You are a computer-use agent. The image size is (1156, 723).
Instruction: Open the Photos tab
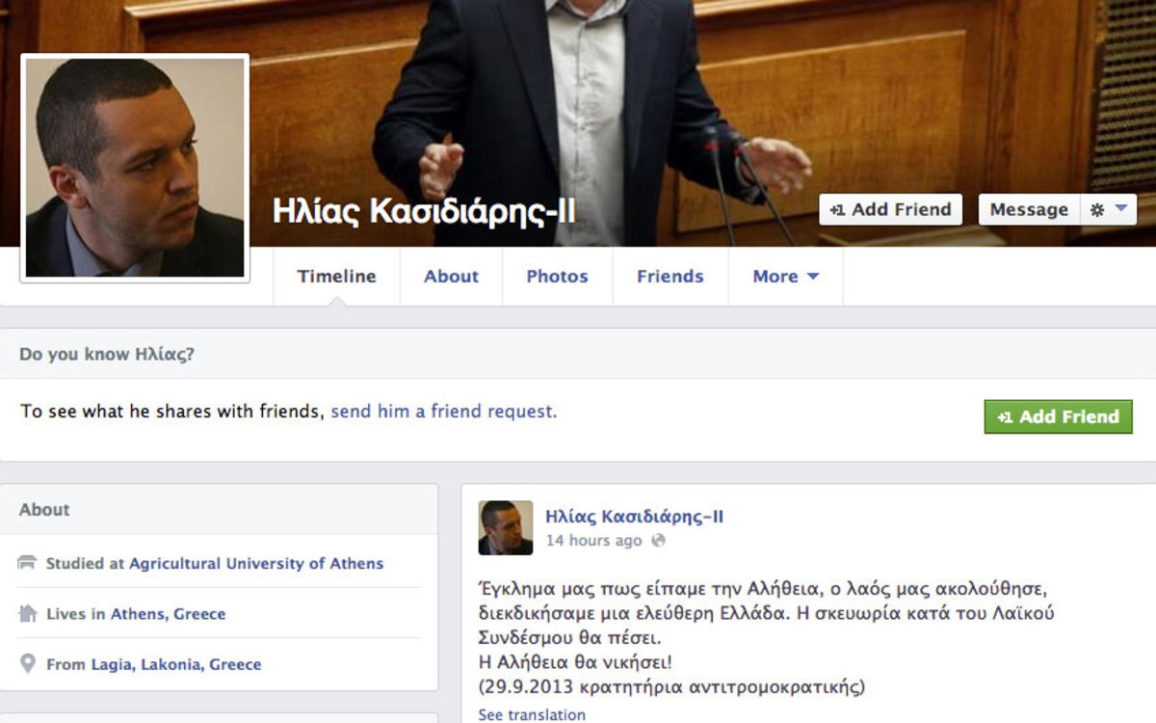(x=557, y=277)
